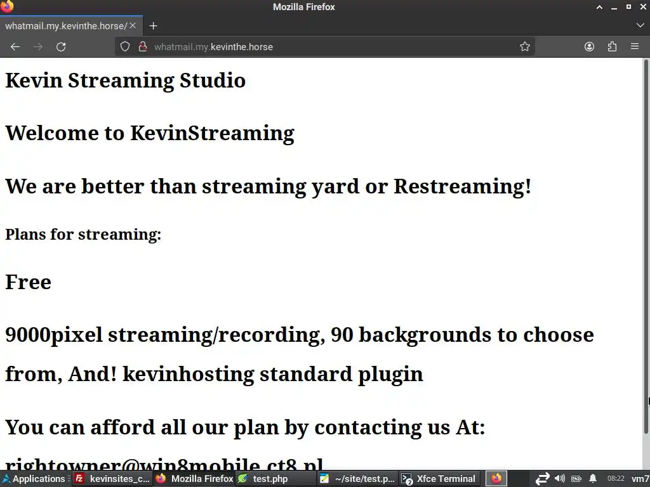
Task: Open tracking protection shield info
Action: 125,46
